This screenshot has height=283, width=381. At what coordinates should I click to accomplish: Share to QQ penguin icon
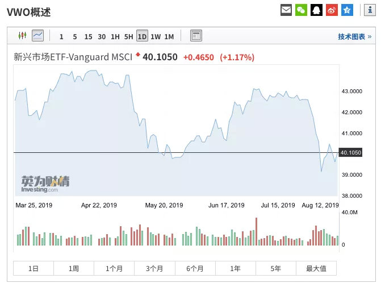point(317,10)
